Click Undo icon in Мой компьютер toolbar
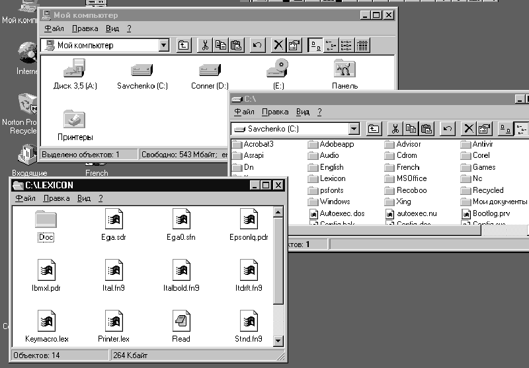This screenshot has width=529, height=368. [257, 45]
